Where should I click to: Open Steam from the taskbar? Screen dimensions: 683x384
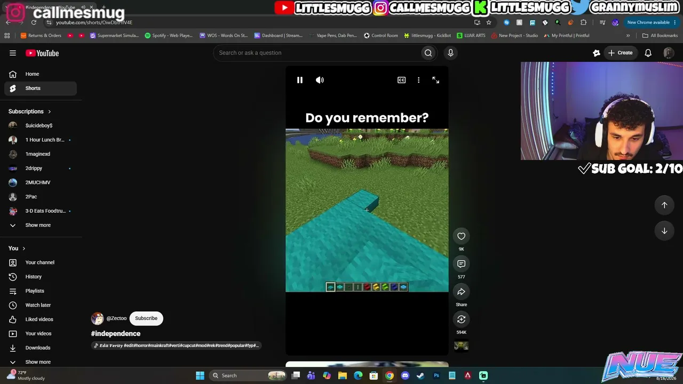(x=420, y=375)
